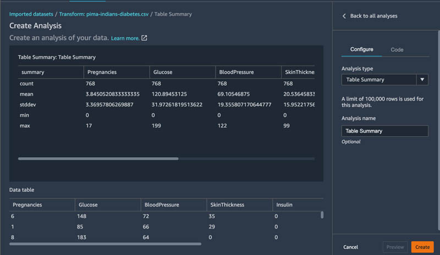Image resolution: width=440 pixels, height=255 pixels.
Task: Click SkinThickness value 29 in the Data table
Action: coord(212,227)
